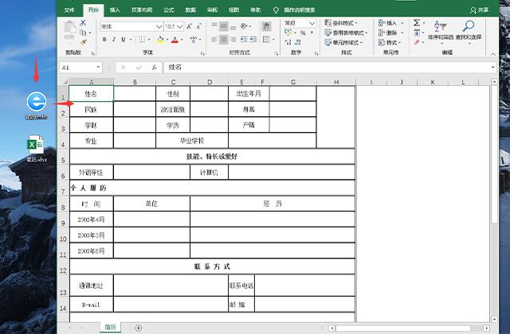Activate the Format Painter brush
The image size is (510, 334).
click(x=83, y=42)
